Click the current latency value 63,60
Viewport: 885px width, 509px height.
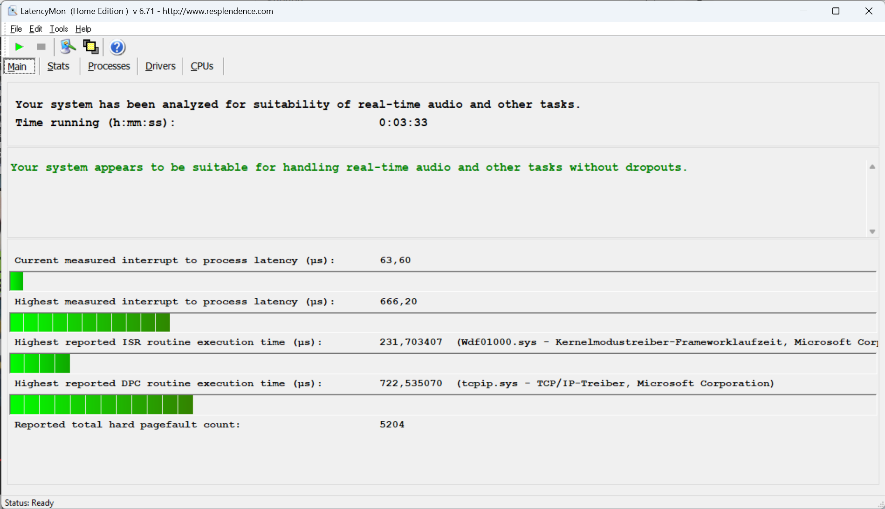tap(395, 260)
